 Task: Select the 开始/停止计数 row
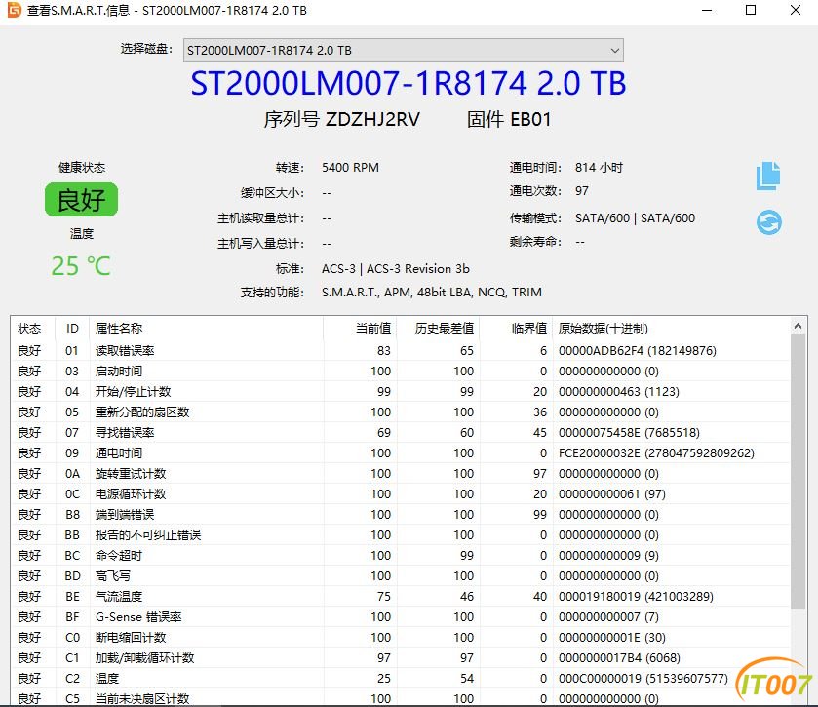tap(400, 391)
